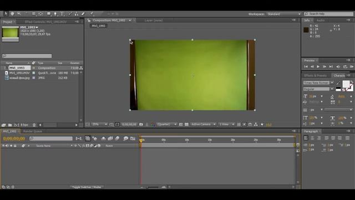Viewport: 355px width, 200px height.
Task: Select the Clone Stamp tool
Action: (x=77, y=14)
